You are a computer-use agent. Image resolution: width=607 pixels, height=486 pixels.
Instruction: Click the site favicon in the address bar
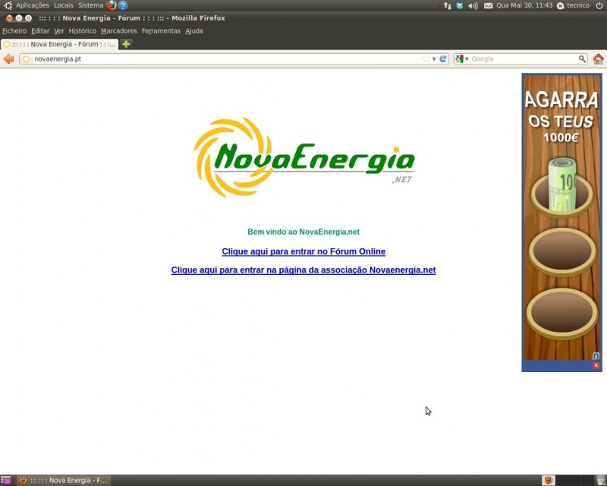(x=27, y=59)
